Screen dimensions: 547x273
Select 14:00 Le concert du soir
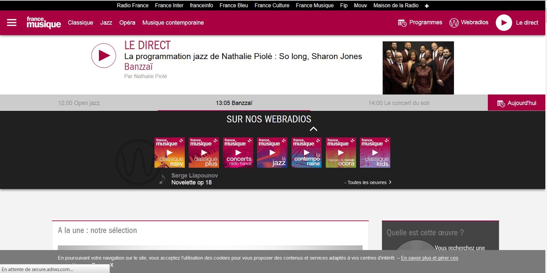(399, 103)
